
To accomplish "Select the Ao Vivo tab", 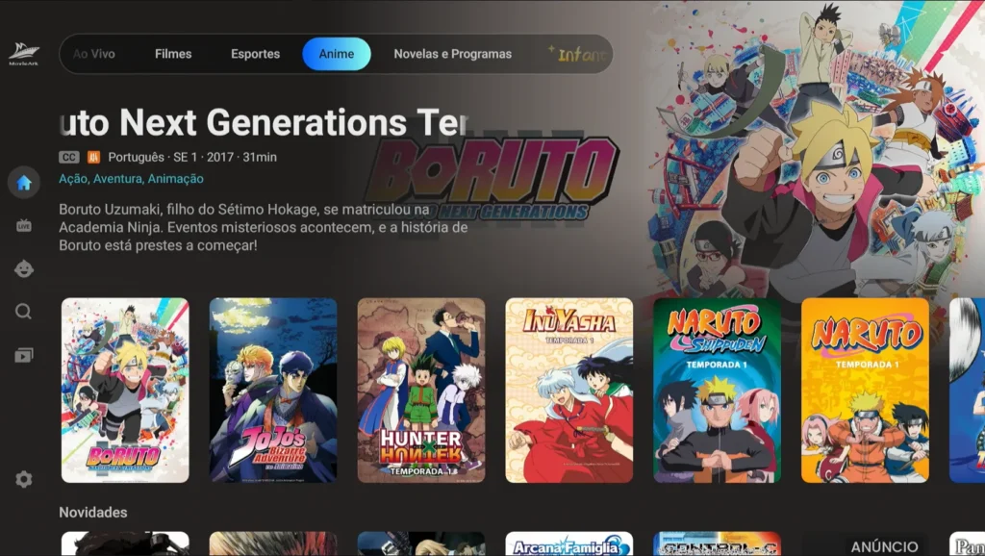I will [x=94, y=54].
